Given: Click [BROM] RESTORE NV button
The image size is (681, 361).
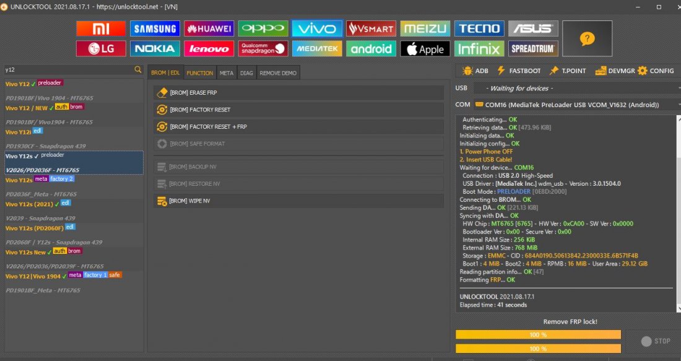Looking at the screenshot, I should [x=298, y=184].
